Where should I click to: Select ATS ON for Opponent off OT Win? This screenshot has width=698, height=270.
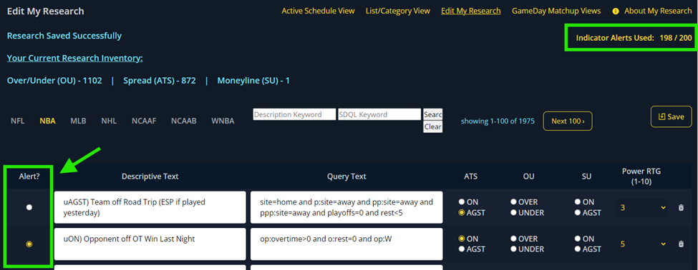pyautogui.click(x=462, y=239)
